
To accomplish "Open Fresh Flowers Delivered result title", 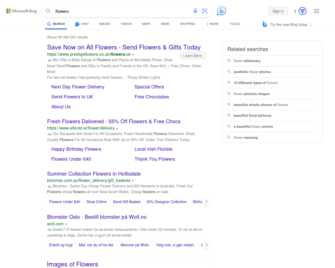I will click(114, 121).
